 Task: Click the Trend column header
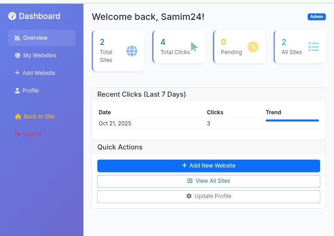click(x=273, y=112)
